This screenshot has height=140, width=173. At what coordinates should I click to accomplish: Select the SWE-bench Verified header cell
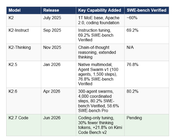[x=147, y=10]
